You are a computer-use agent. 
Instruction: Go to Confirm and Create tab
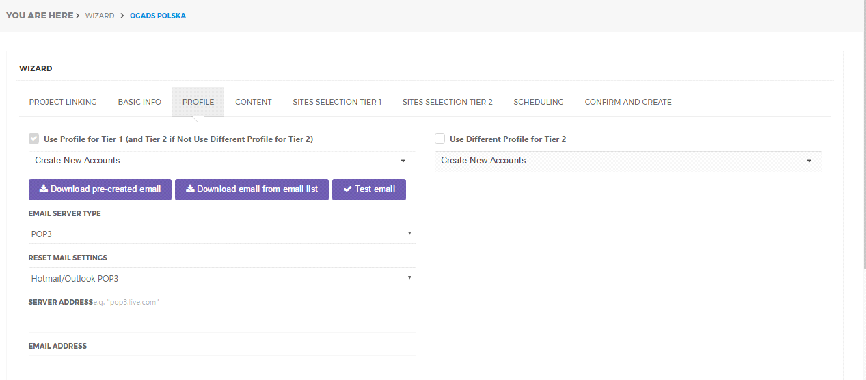[627, 102]
